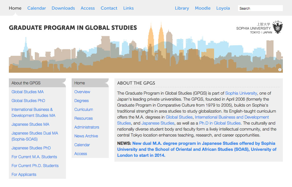Screen dimensions: 292x187
Task: Select Contact in the top menu
Action: (x=109, y=8)
